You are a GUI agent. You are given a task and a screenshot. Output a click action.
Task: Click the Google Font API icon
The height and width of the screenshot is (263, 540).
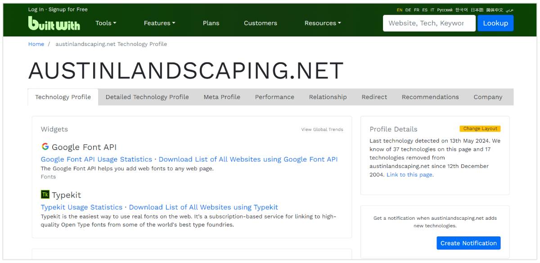coord(45,147)
